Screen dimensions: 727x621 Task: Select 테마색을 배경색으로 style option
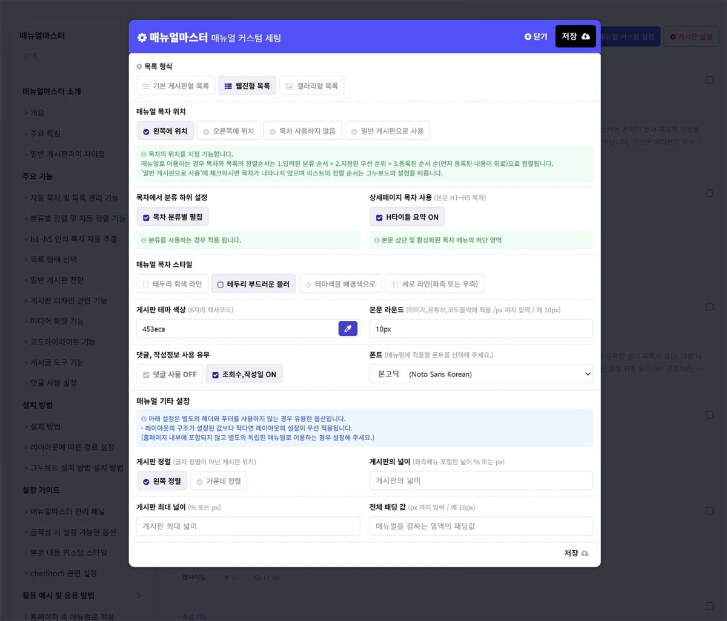click(x=340, y=284)
